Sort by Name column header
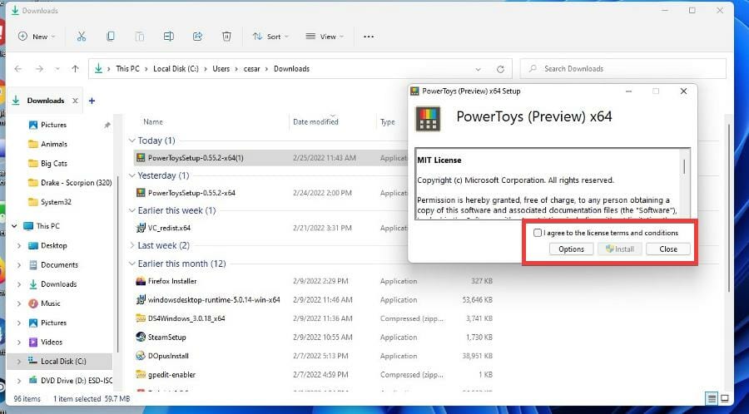 [153, 122]
